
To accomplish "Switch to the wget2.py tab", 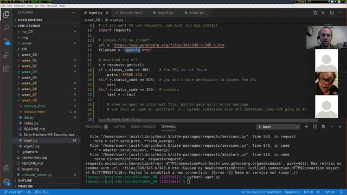I will (165, 12).
